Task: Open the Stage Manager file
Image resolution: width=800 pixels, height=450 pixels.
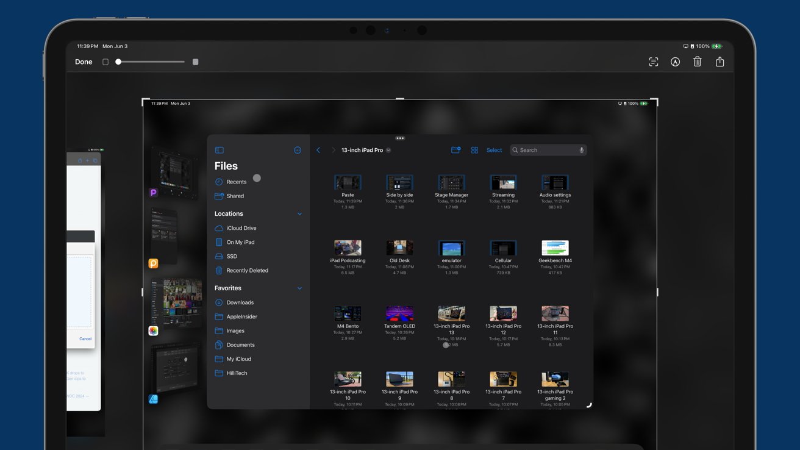Action: (451, 182)
